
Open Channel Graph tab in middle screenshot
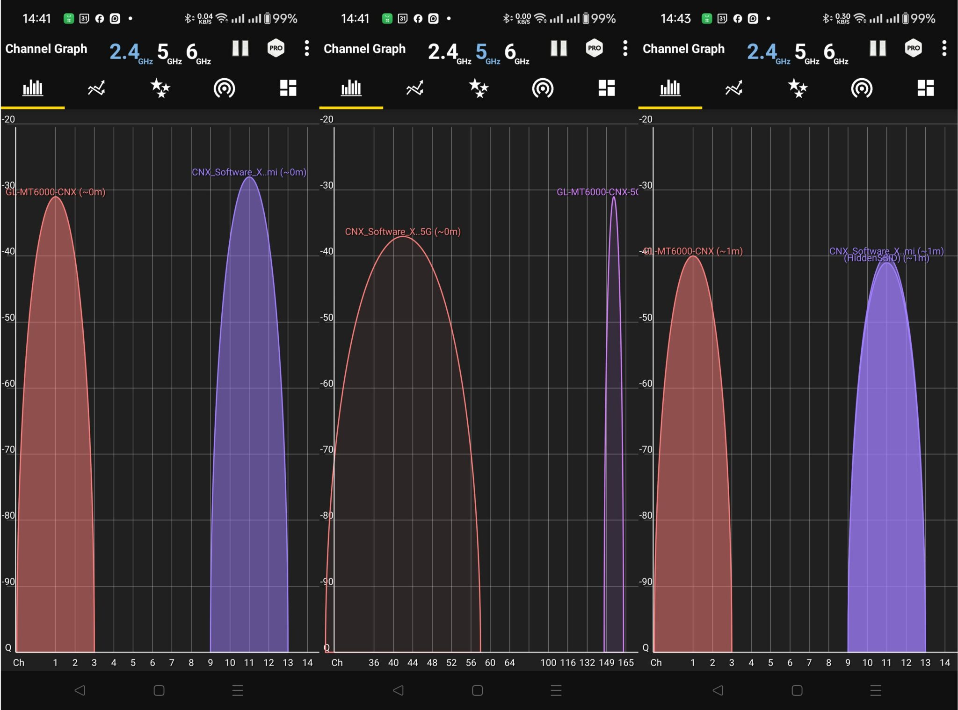[351, 88]
